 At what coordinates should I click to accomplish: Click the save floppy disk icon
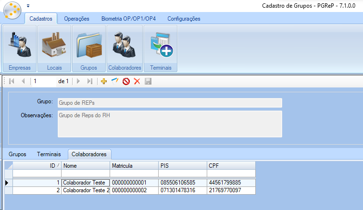point(148,82)
